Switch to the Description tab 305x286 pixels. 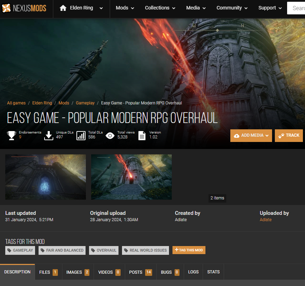click(x=18, y=272)
